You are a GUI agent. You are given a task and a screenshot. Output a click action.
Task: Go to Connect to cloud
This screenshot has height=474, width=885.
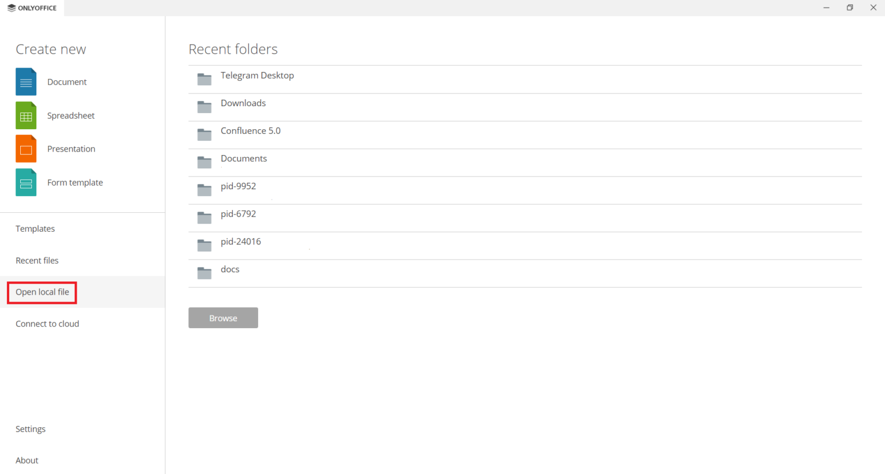point(47,324)
